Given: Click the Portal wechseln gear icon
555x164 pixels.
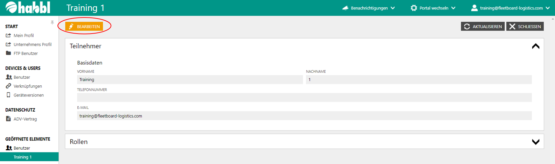Looking at the screenshot, I should coord(414,8).
